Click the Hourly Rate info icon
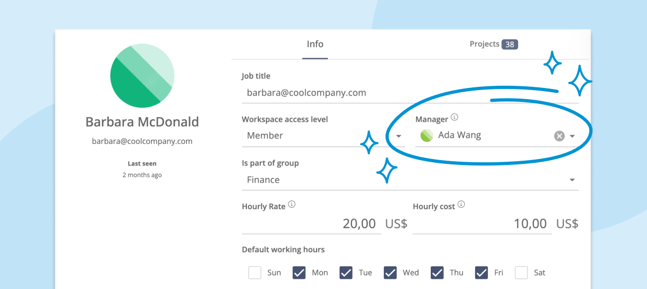 292,204
